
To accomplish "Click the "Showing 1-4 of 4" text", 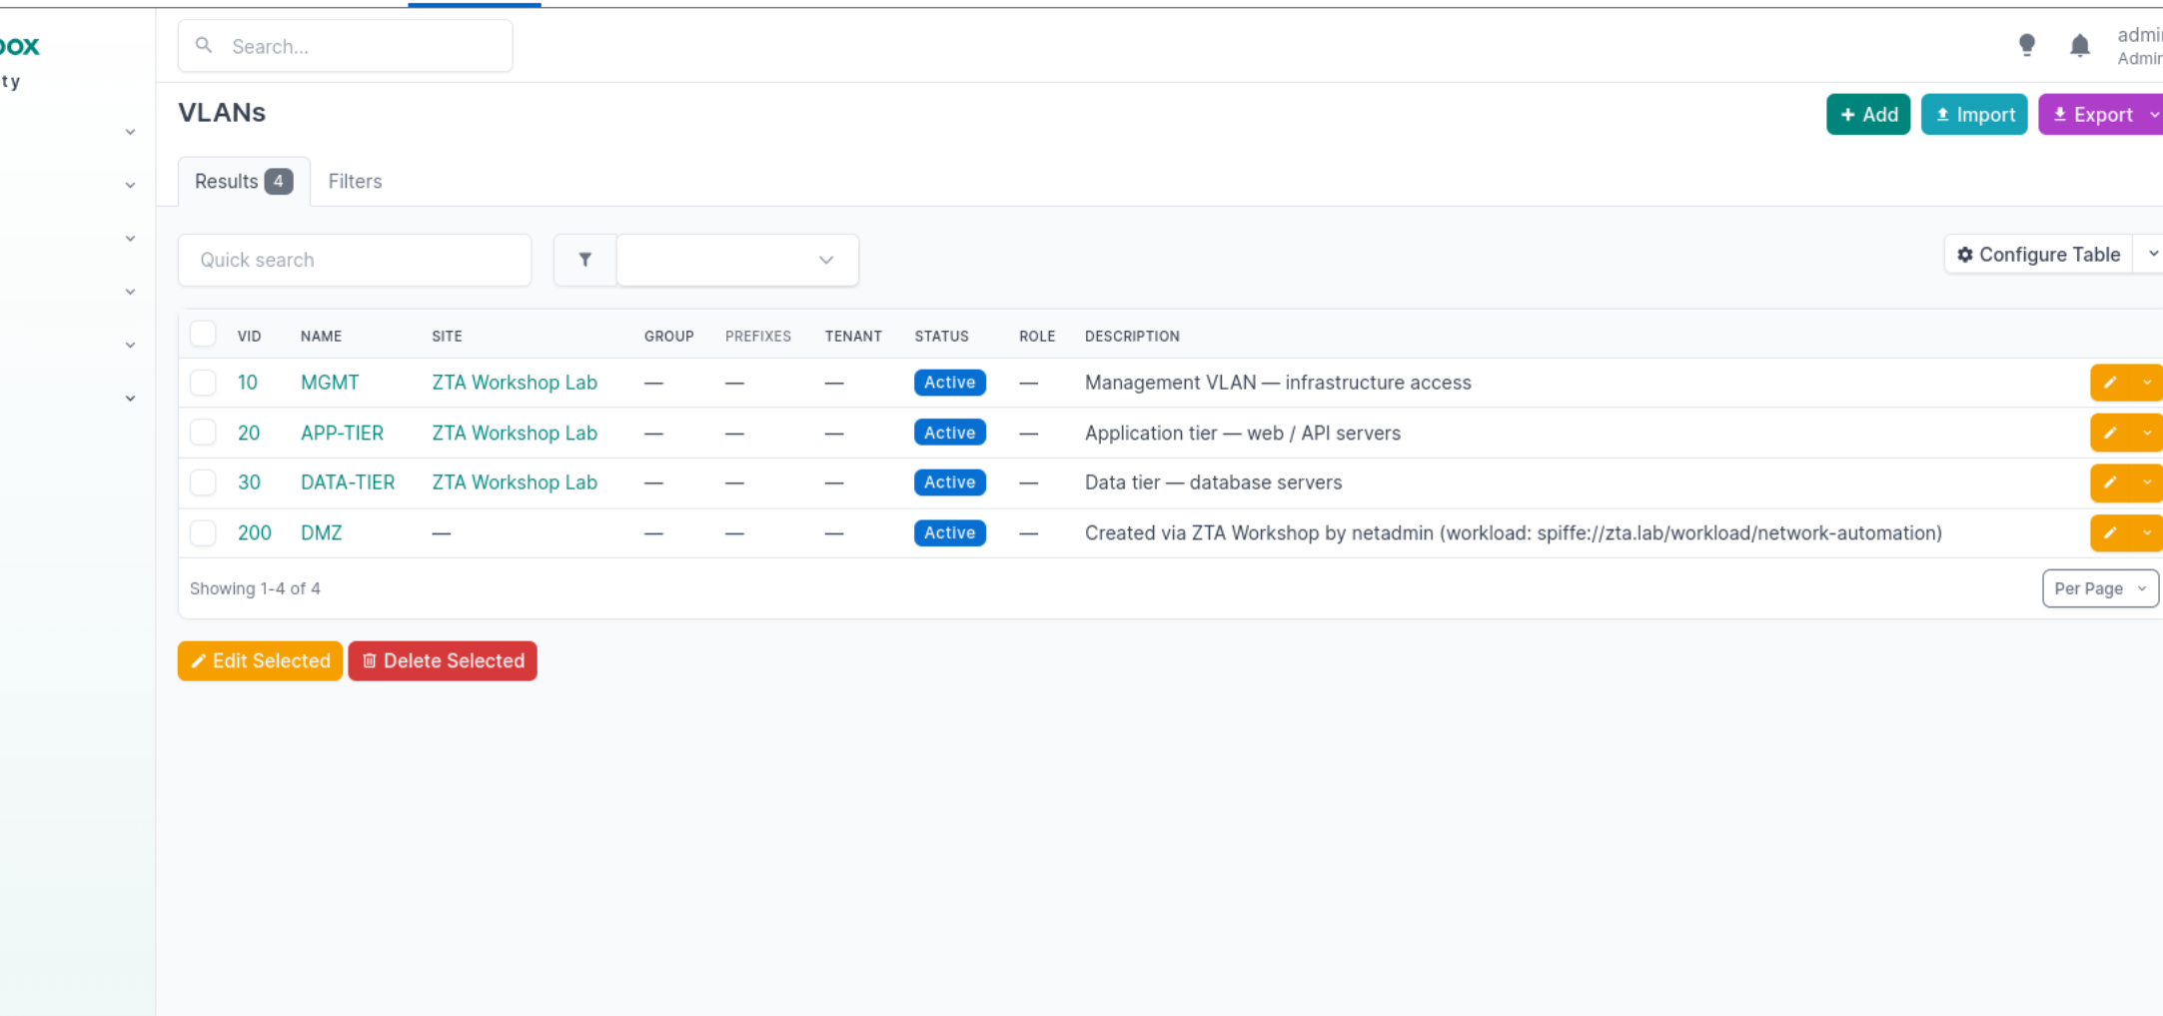I will pyautogui.click(x=255, y=588).
